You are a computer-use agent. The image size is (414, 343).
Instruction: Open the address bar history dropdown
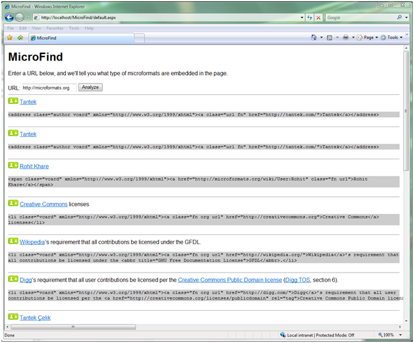tap(302, 18)
